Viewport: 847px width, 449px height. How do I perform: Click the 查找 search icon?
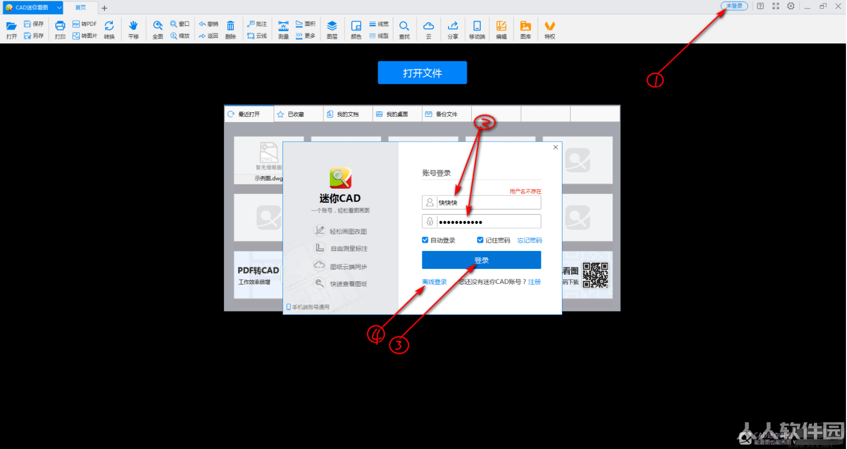[404, 26]
